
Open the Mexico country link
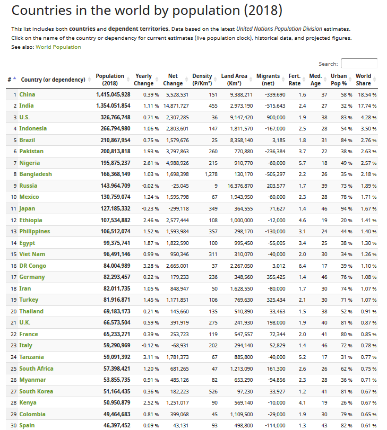click(29, 197)
